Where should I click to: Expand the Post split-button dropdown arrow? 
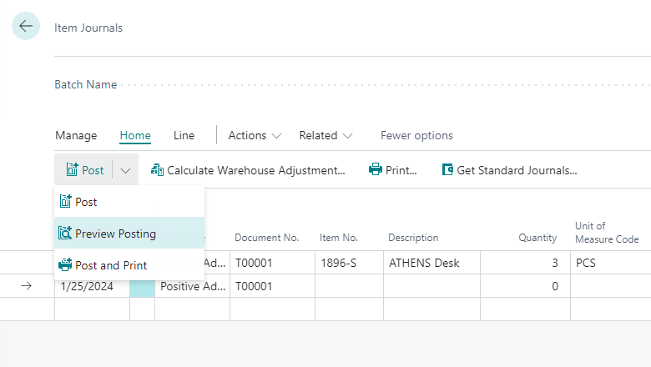pos(125,170)
